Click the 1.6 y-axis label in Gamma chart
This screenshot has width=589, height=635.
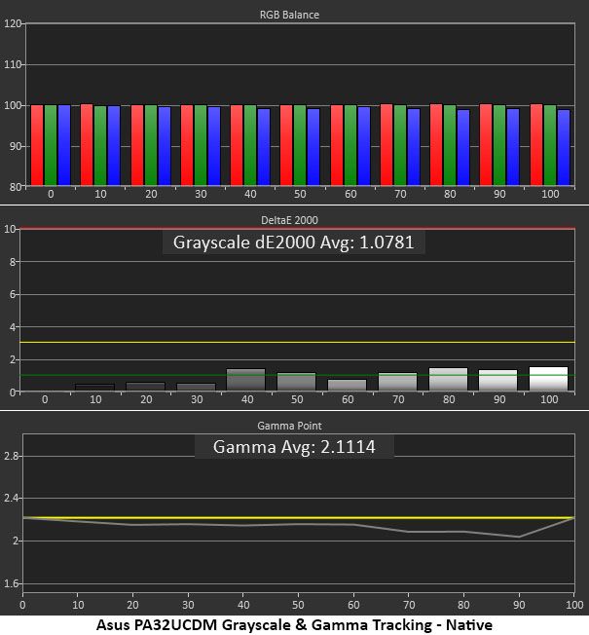(x=11, y=583)
